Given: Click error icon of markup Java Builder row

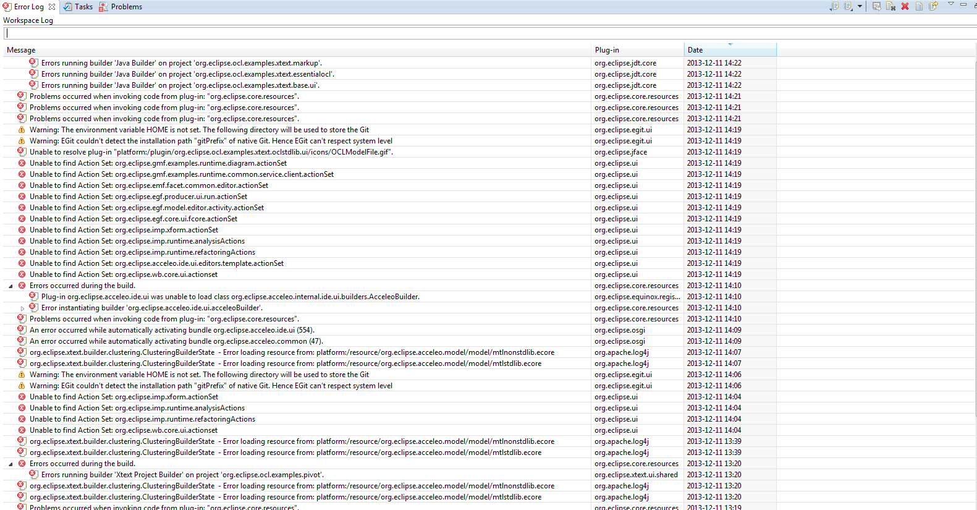Looking at the screenshot, I should click(x=33, y=62).
